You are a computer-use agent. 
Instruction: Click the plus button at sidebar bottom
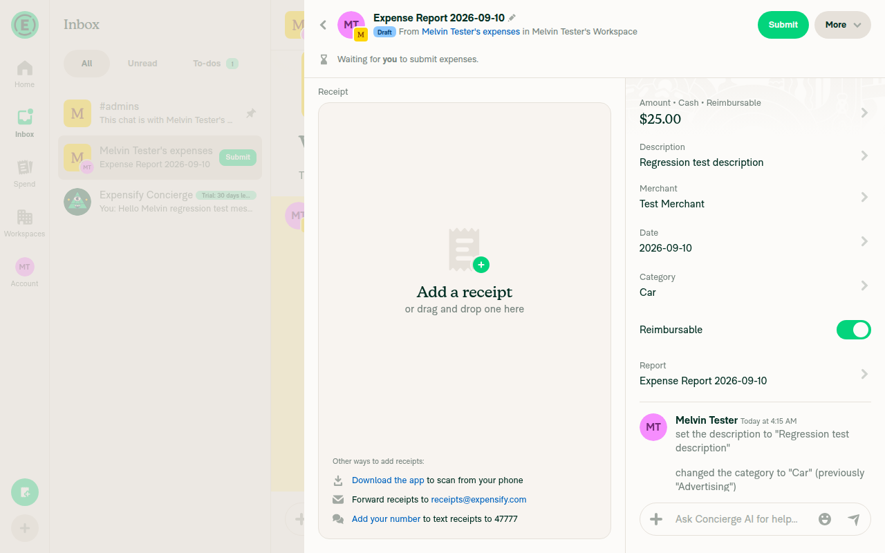click(25, 529)
